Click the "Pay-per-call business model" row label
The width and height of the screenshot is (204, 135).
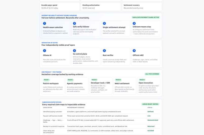(x=53, y=116)
